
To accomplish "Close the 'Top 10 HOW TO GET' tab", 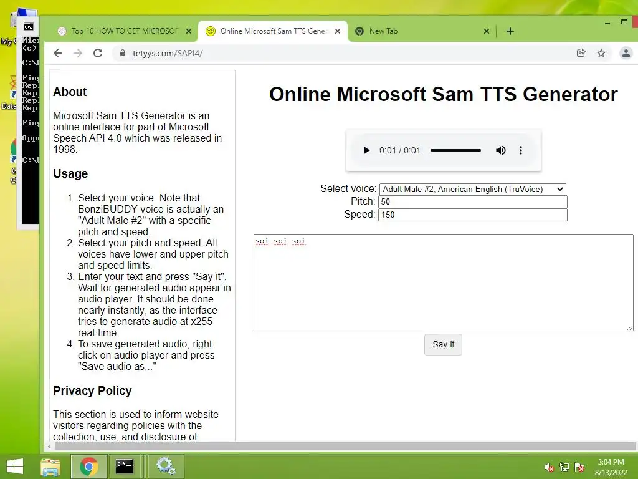I will point(189,31).
